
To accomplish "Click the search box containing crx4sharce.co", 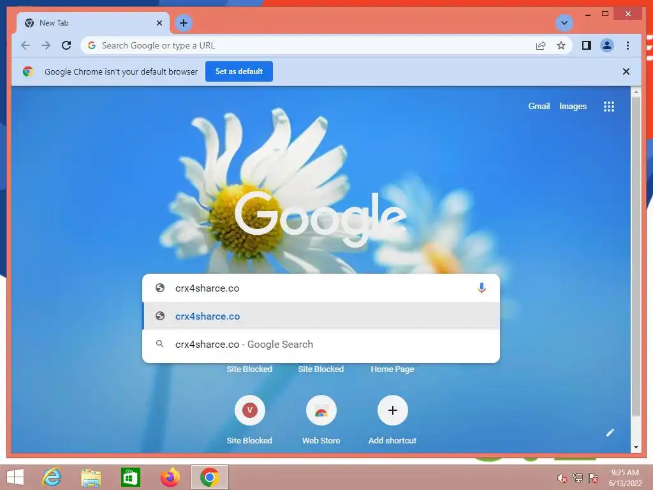I will pos(321,288).
